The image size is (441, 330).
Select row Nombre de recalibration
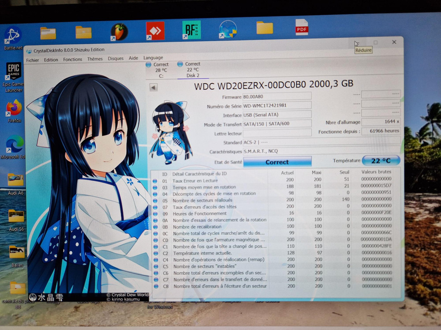(273, 226)
